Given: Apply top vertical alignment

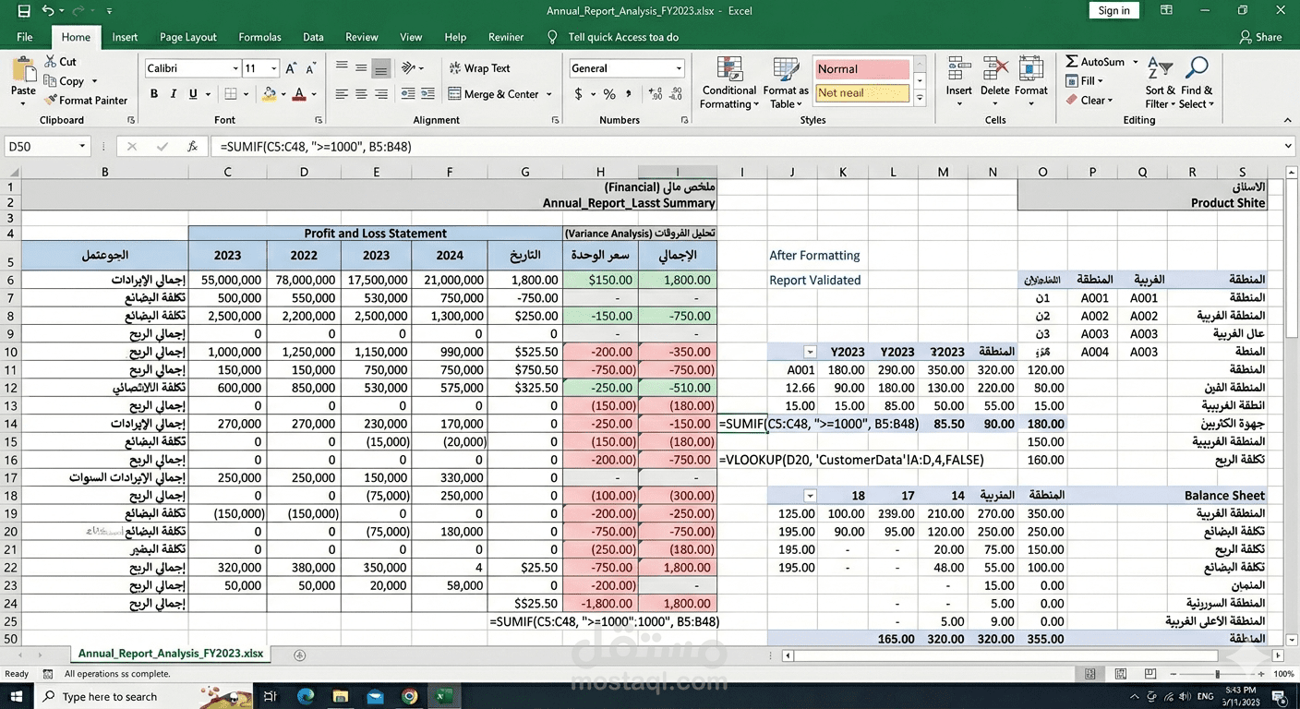Looking at the screenshot, I should (342, 67).
